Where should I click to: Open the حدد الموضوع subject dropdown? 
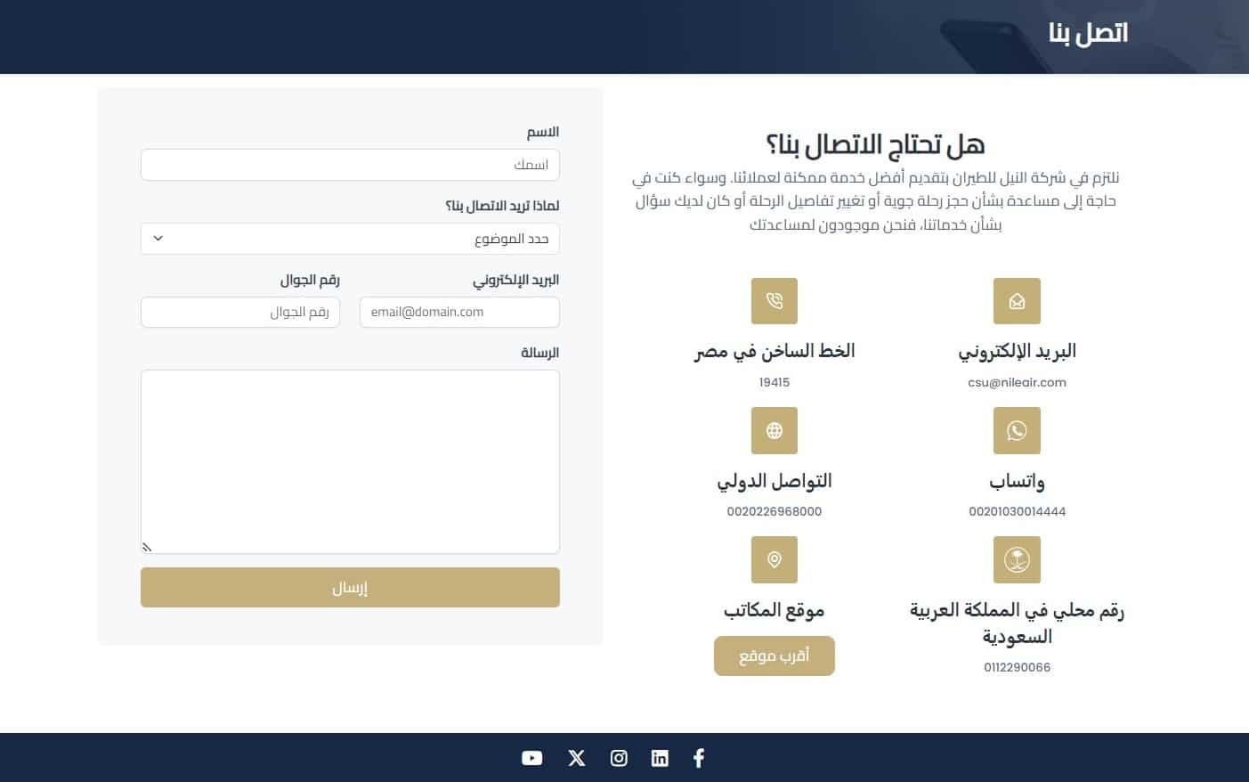(x=350, y=239)
